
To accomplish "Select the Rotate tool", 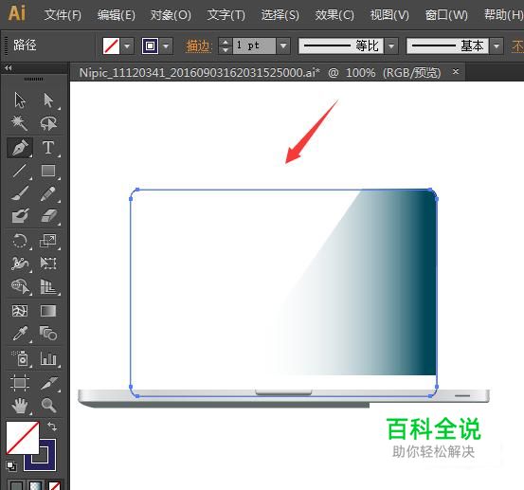I will pos(20,241).
